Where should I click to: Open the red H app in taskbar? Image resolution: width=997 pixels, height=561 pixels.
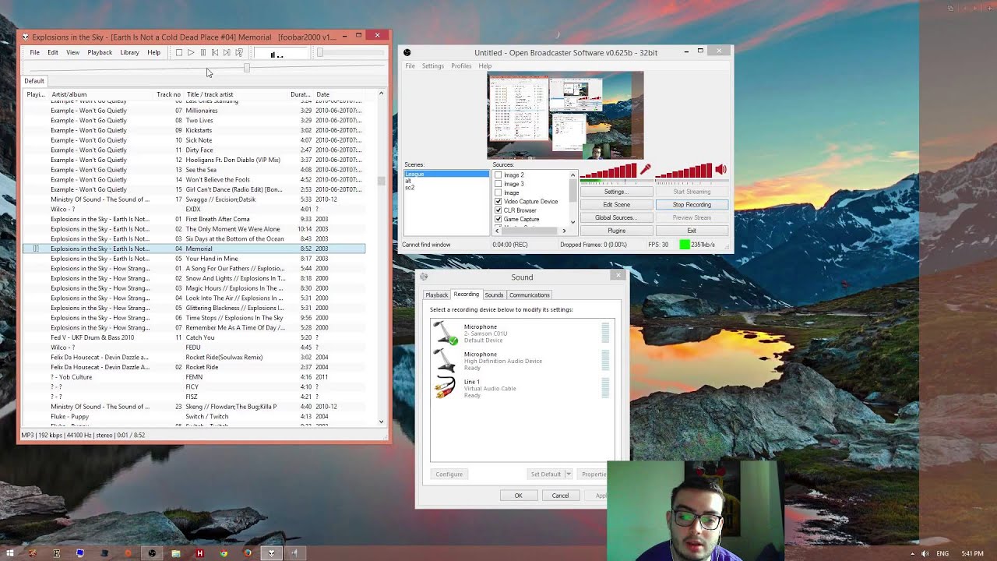coord(199,553)
